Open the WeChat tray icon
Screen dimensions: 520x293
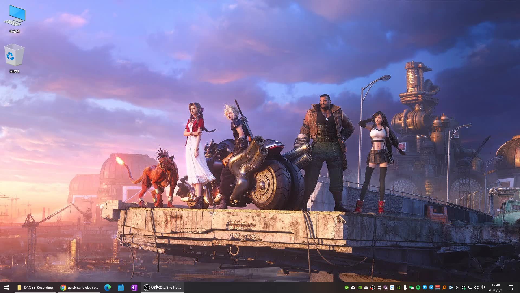(412, 288)
